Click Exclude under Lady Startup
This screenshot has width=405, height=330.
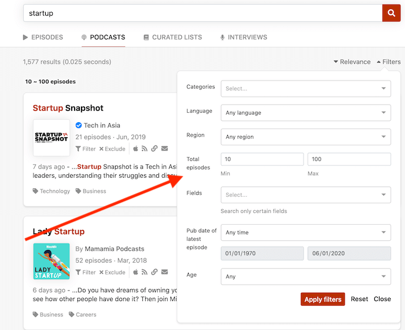[112, 272]
